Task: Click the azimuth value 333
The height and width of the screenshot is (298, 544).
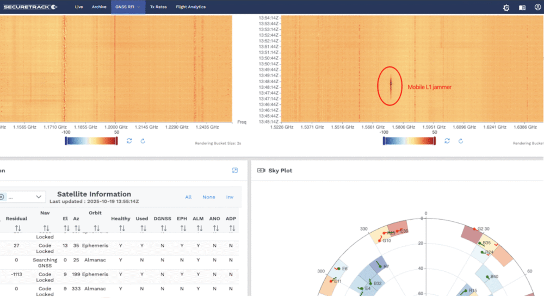Action: 76,289
